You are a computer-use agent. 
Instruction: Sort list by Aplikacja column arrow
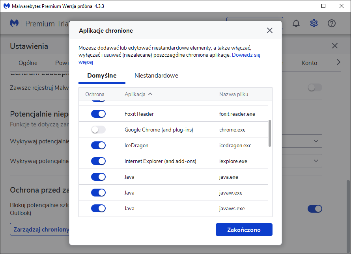coord(150,94)
